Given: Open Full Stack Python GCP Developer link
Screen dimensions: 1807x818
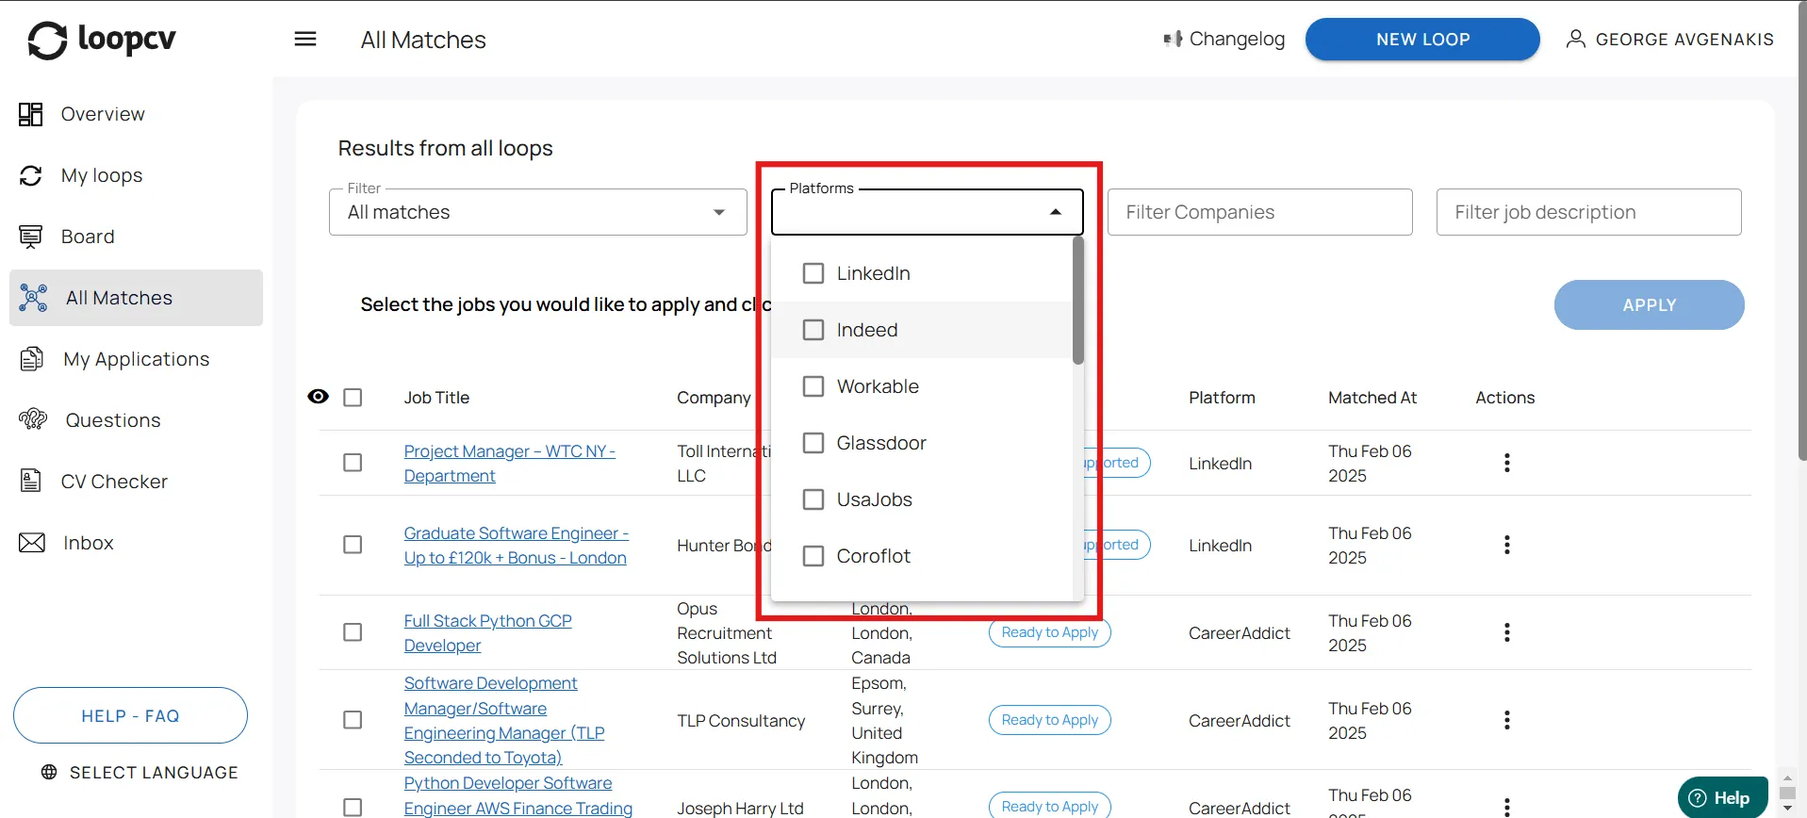Looking at the screenshot, I should pyautogui.click(x=488, y=633).
